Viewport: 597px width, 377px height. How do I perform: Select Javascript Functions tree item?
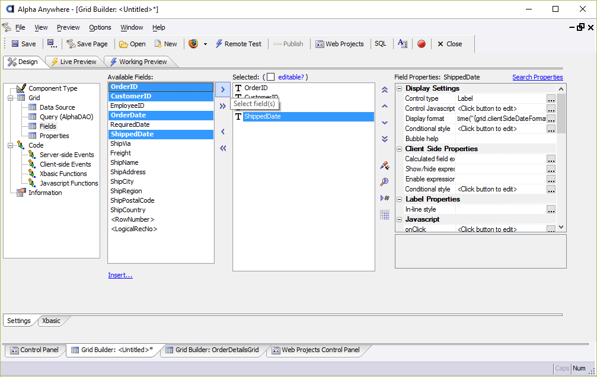click(69, 183)
